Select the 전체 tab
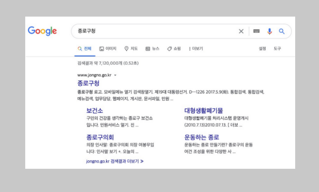 tap(85, 49)
